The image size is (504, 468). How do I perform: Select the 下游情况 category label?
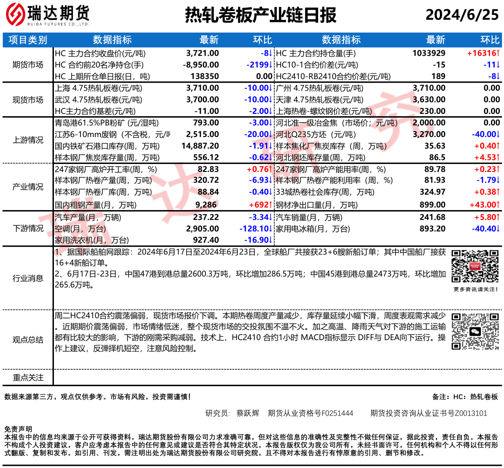click(28, 228)
